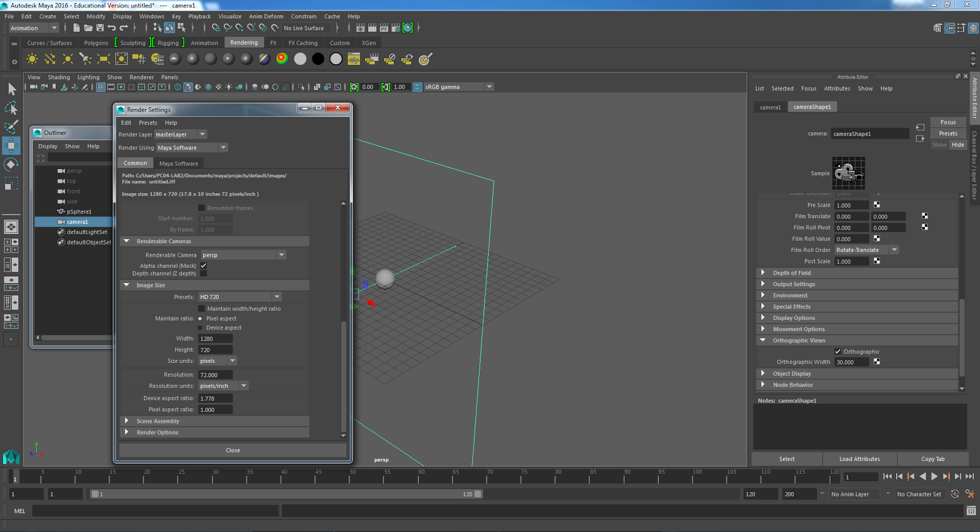Activate the Lasso Select tool
This screenshot has height=532, width=980.
11,108
